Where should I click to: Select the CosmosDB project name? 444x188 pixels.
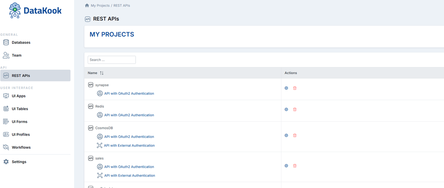pyautogui.click(x=104, y=128)
